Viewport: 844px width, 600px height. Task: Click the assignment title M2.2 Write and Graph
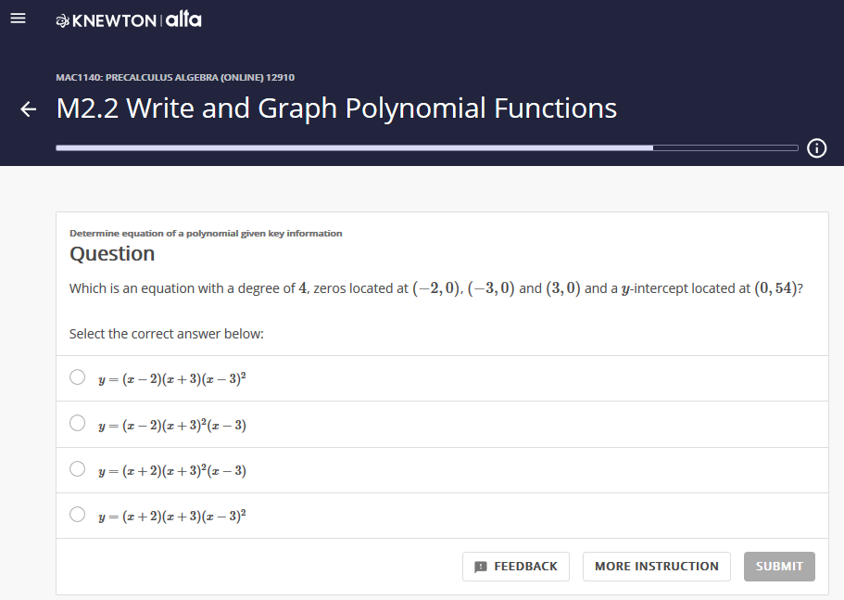point(336,109)
